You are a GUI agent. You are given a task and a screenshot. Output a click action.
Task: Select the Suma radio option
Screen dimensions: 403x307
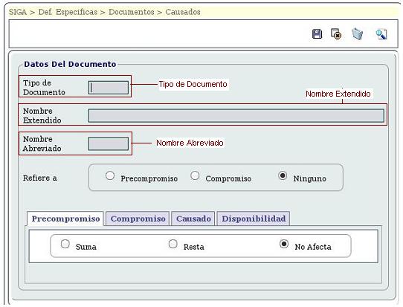coord(65,244)
